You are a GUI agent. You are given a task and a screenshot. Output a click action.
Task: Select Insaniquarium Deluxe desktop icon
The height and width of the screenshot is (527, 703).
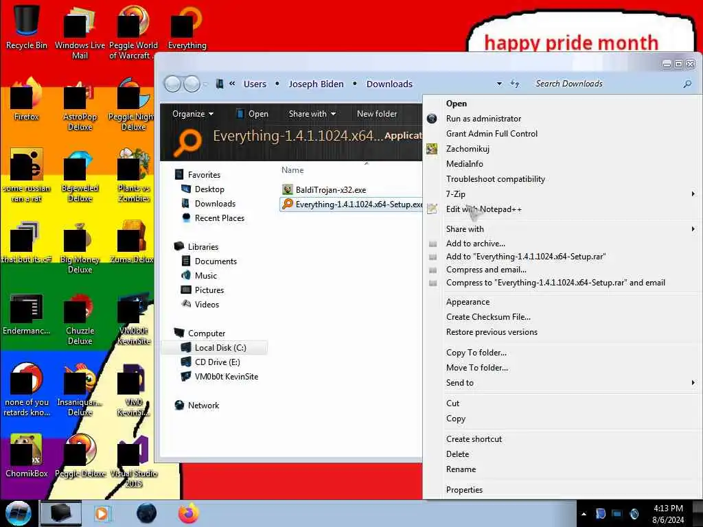click(80, 390)
